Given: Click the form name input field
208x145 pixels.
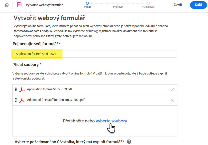Looking at the screenshot, I should (95, 54).
